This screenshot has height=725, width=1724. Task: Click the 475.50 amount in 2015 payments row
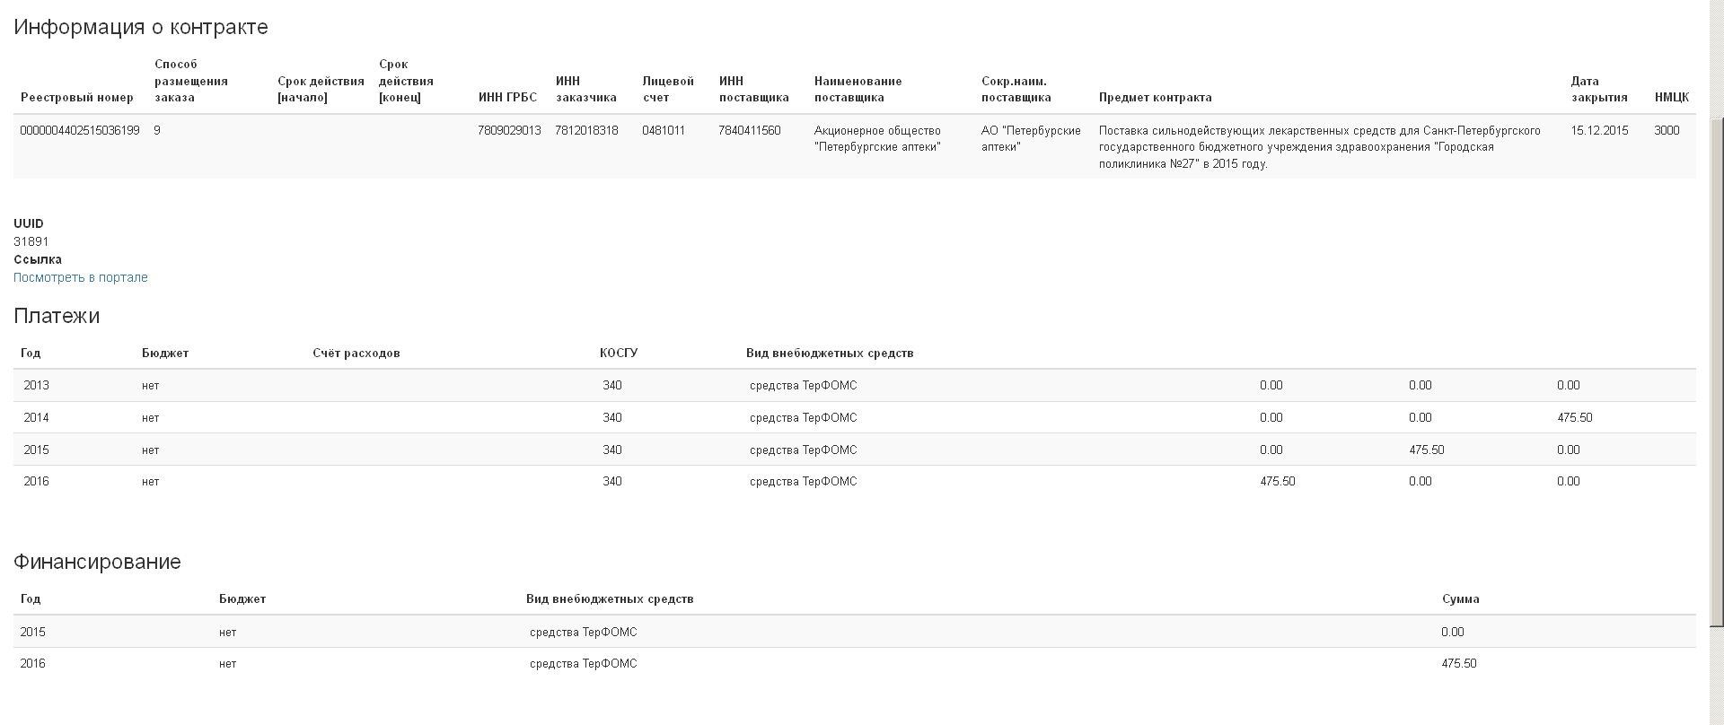(1427, 450)
